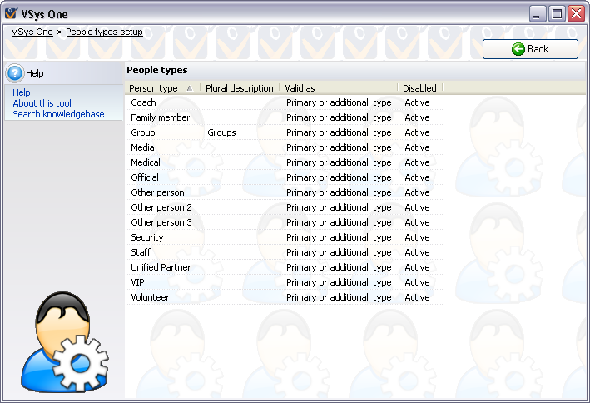This screenshot has width=590, height=403.
Task: Select the Unified Partner row
Action: [161, 267]
